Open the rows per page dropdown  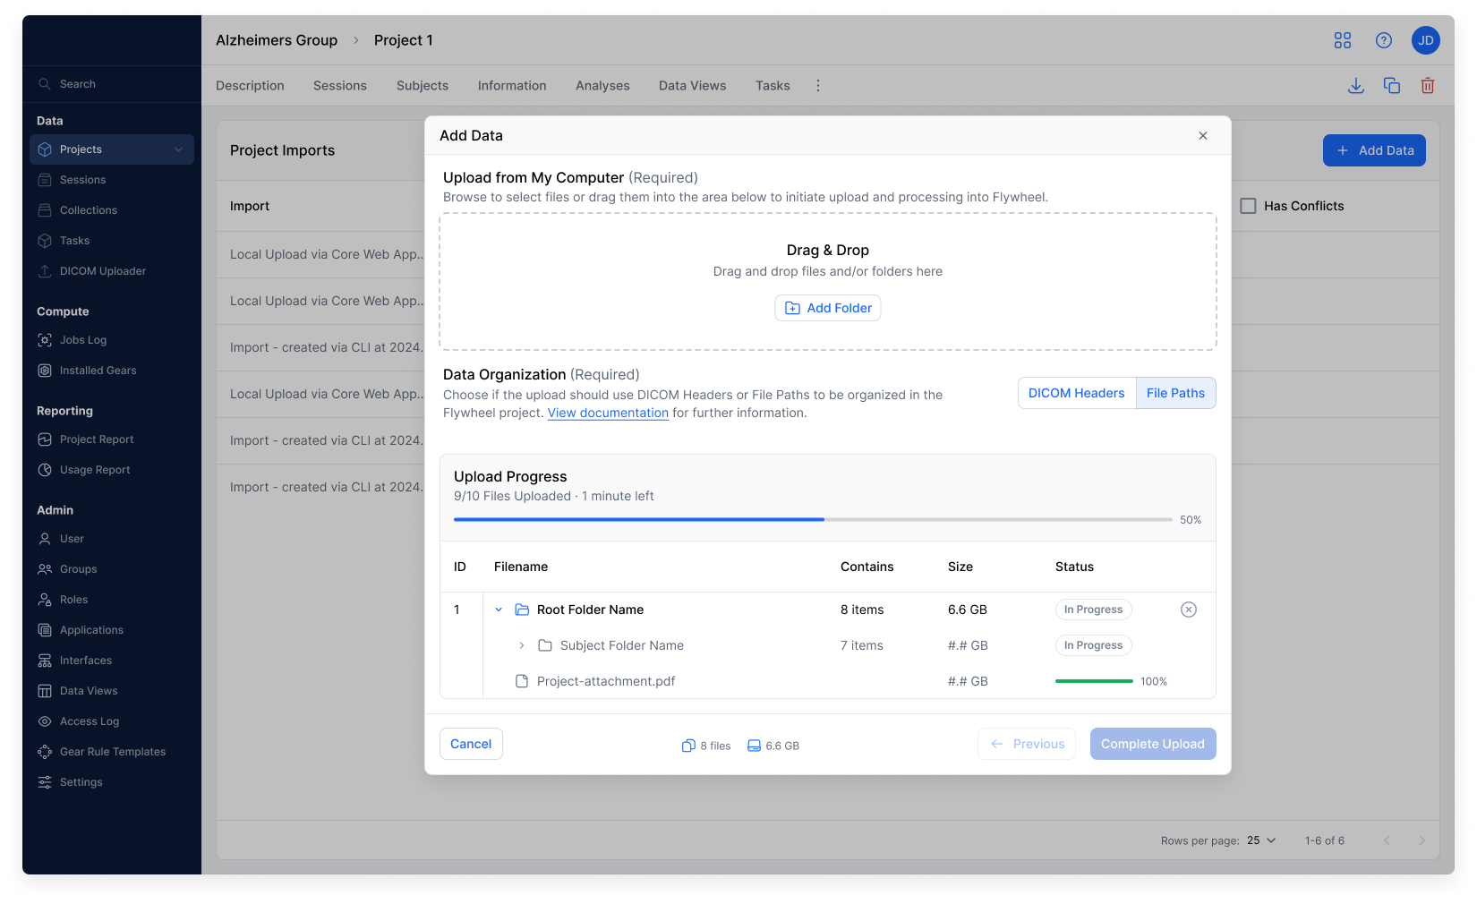click(1261, 840)
